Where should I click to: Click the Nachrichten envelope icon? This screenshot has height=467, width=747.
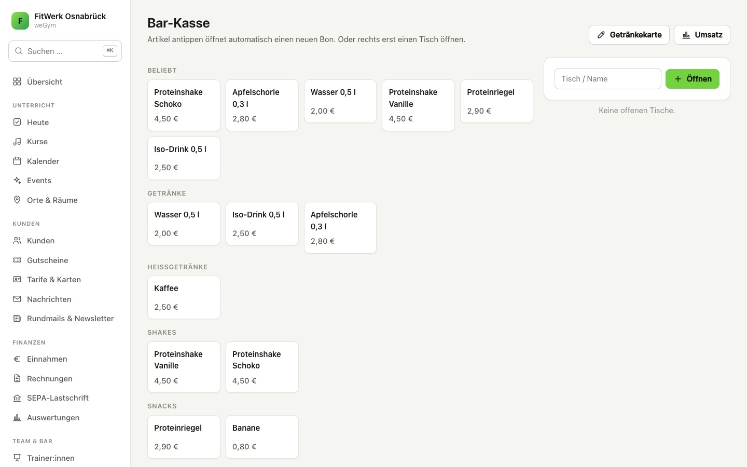tap(17, 299)
